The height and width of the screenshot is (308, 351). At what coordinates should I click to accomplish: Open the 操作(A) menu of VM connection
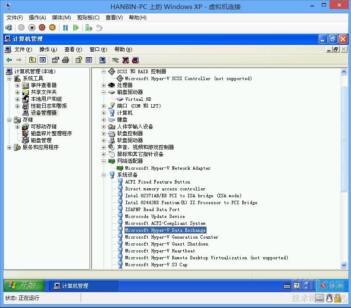point(38,18)
